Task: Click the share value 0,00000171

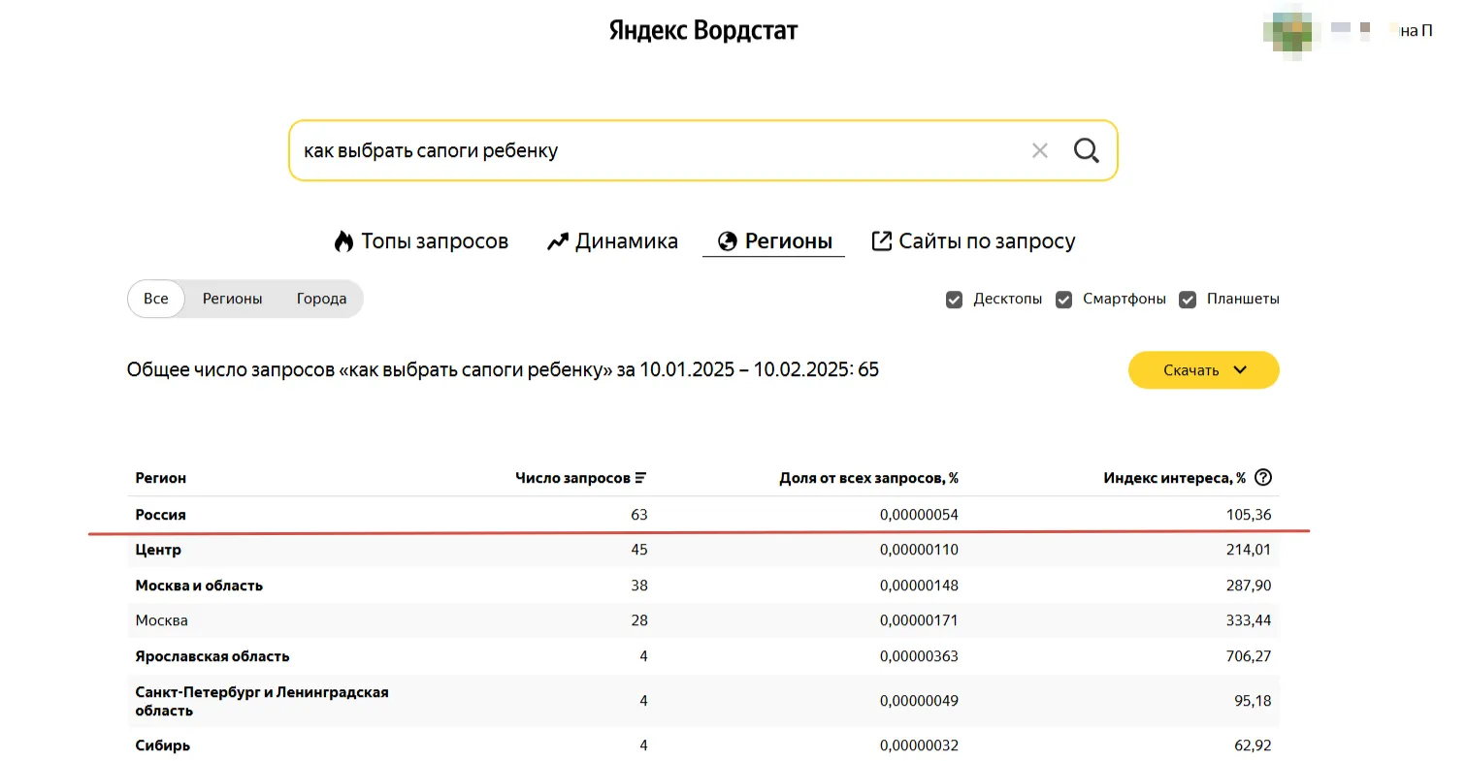Action: pyautogui.click(x=919, y=620)
